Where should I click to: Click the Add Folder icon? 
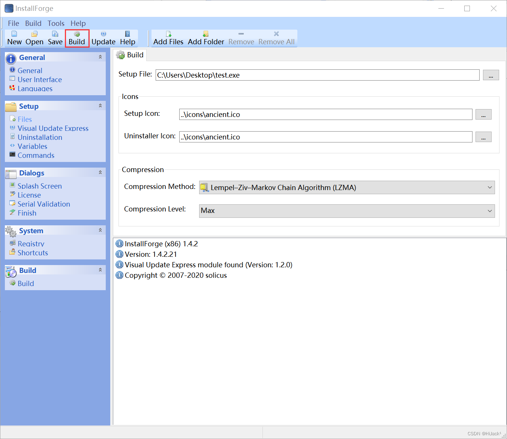point(205,38)
